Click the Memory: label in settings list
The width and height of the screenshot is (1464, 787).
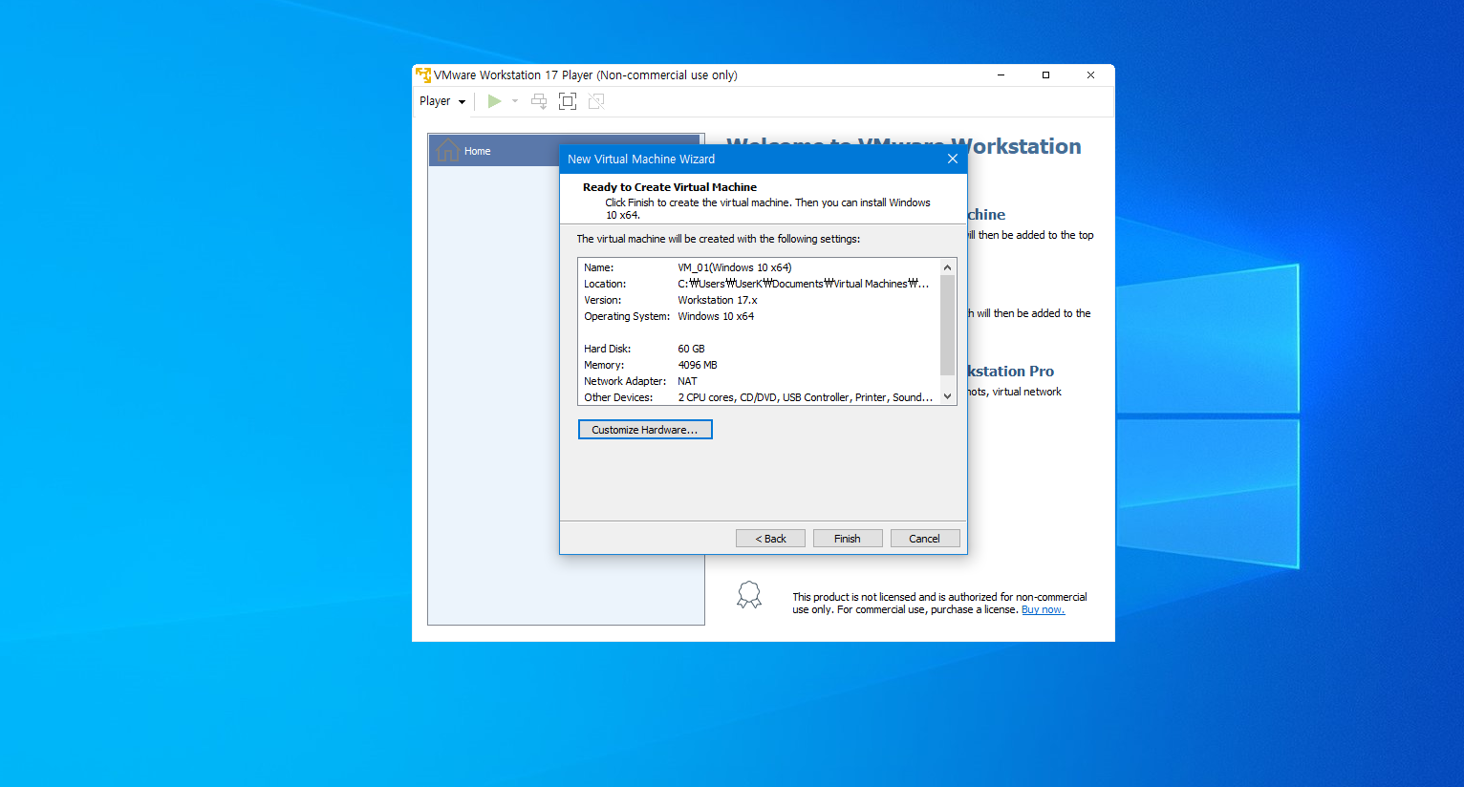[x=604, y=365]
